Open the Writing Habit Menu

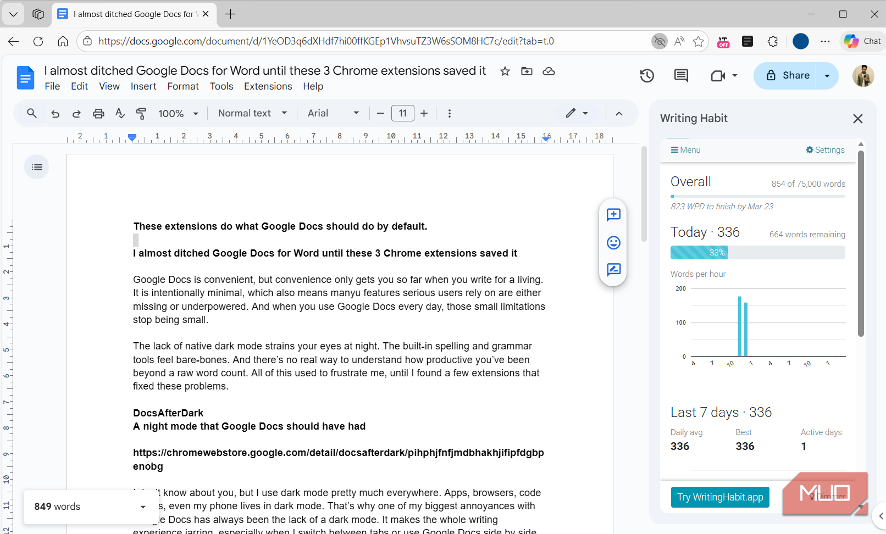pyautogui.click(x=685, y=150)
